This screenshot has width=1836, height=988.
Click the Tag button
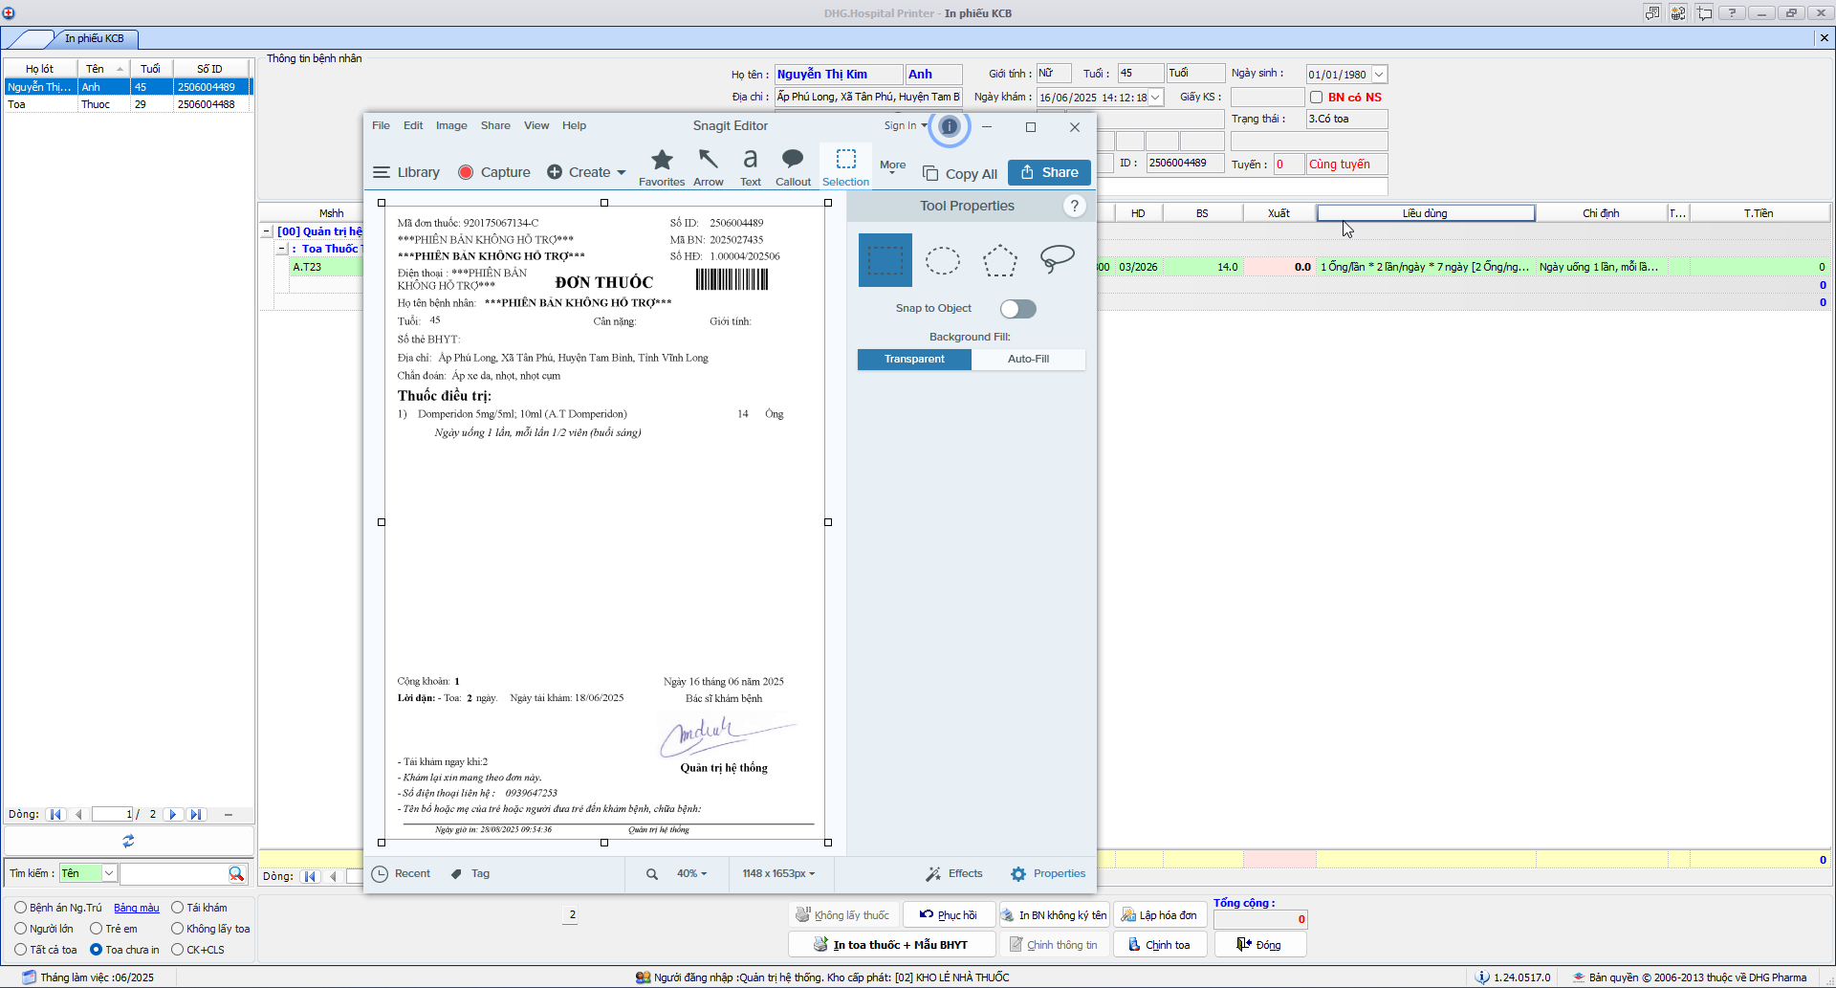click(470, 874)
